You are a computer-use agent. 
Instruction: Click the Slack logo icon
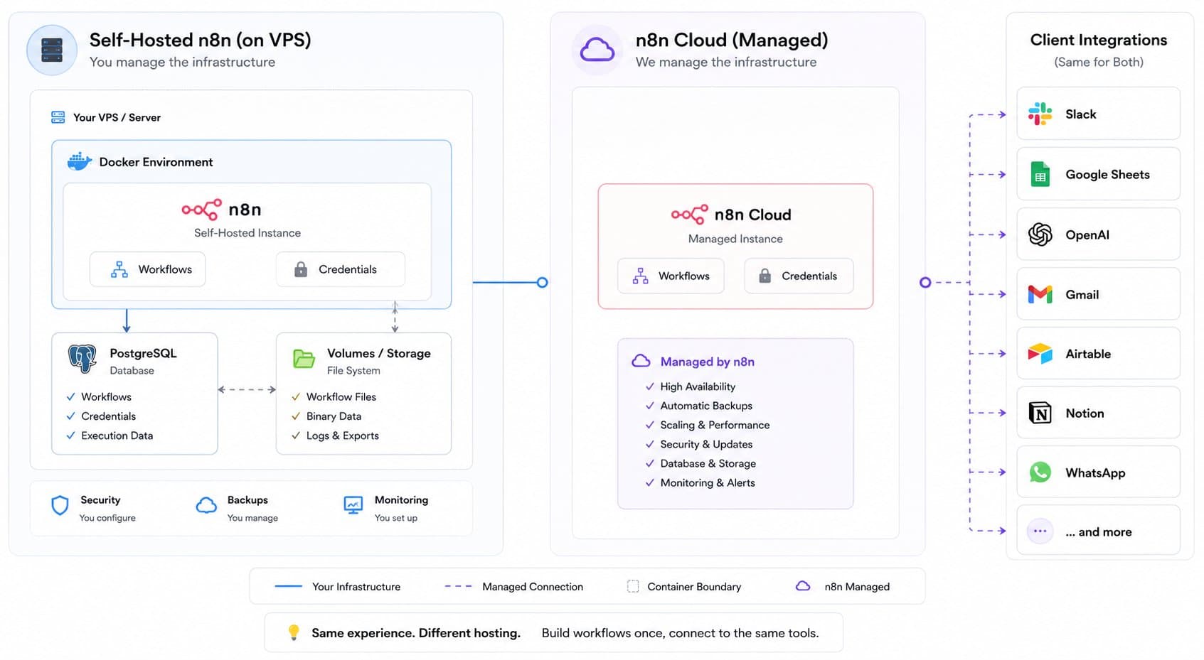[1040, 114]
